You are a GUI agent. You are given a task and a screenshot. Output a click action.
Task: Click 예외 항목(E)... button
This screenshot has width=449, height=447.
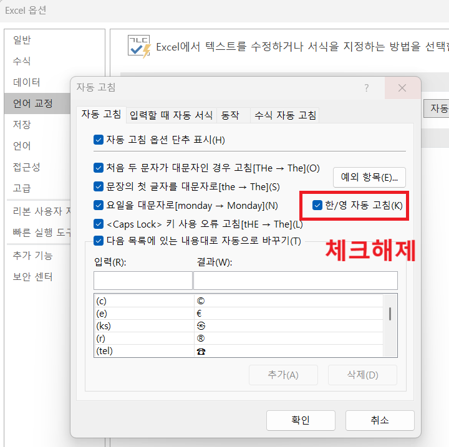point(369,177)
